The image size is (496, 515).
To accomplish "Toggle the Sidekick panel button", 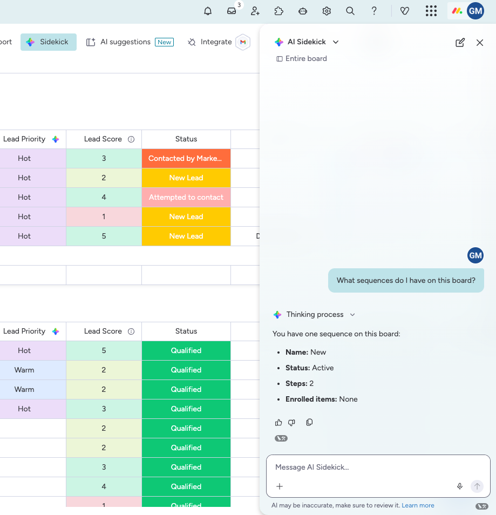I will (49, 42).
